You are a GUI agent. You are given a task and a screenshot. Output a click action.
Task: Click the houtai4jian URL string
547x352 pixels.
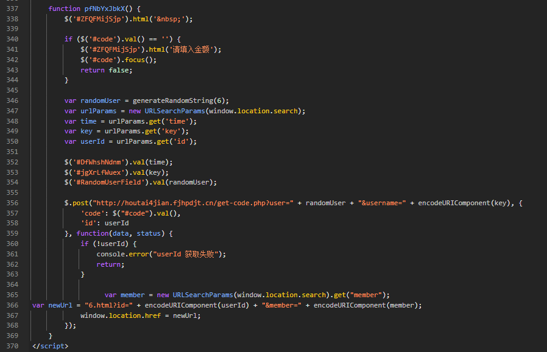click(193, 203)
